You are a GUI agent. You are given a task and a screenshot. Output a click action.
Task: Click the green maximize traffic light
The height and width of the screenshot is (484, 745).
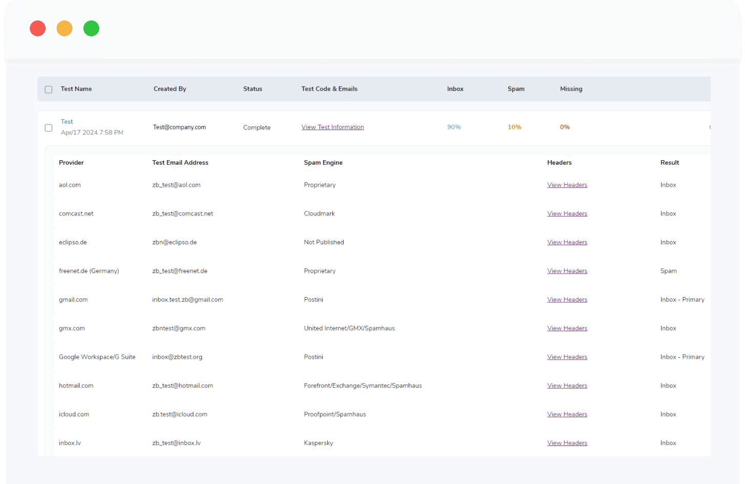tap(91, 28)
